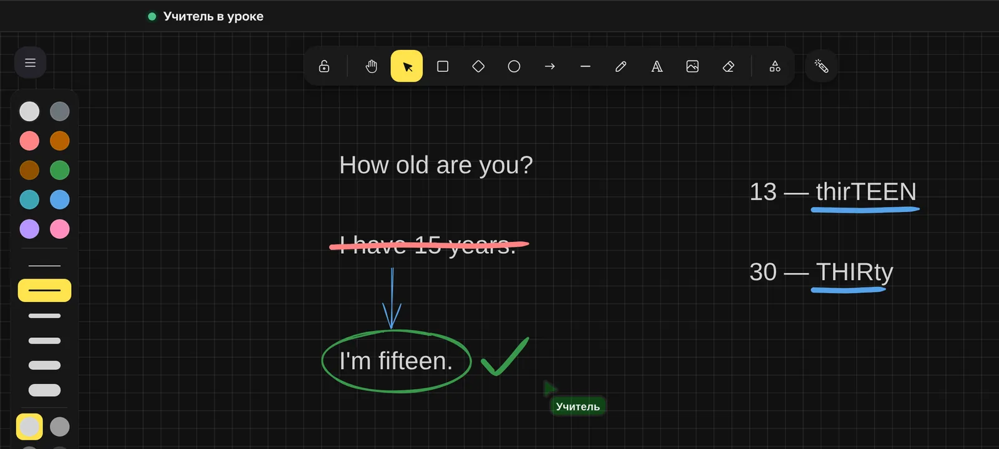This screenshot has width=999, height=449.
Task: Pick the blue color swatch
Action: (60, 200)
